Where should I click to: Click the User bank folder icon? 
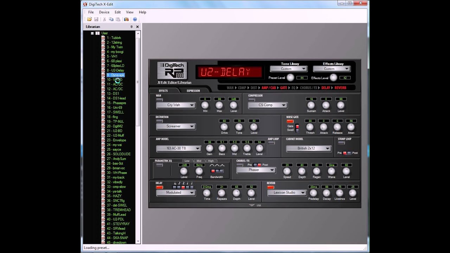pyautogui.click(x=97, y=33)
